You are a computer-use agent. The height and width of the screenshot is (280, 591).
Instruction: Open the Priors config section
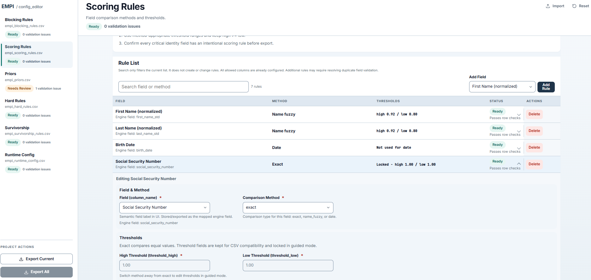tap(37, 81)
